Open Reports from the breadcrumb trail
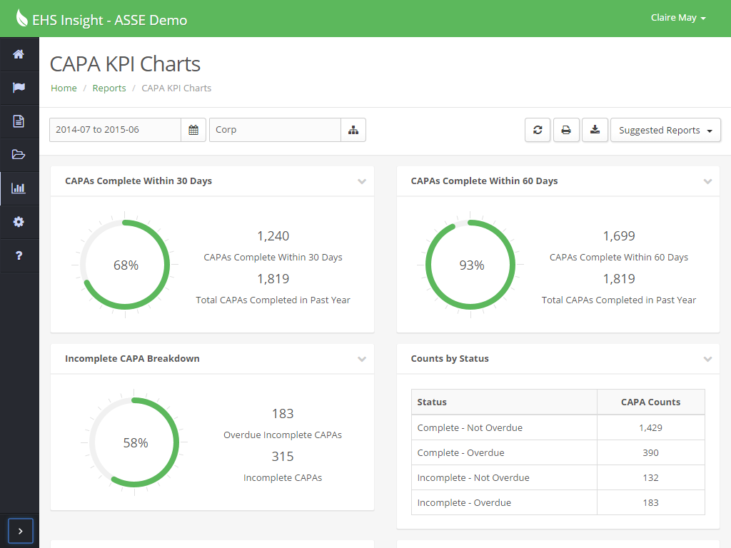This screenshot has width=731, height=548. pyautogui.click(x=109, y=88)
